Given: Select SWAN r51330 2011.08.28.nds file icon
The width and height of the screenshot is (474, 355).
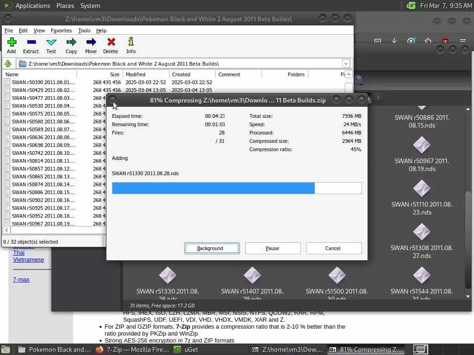Looking at the screenshot, I should [168, 275].
